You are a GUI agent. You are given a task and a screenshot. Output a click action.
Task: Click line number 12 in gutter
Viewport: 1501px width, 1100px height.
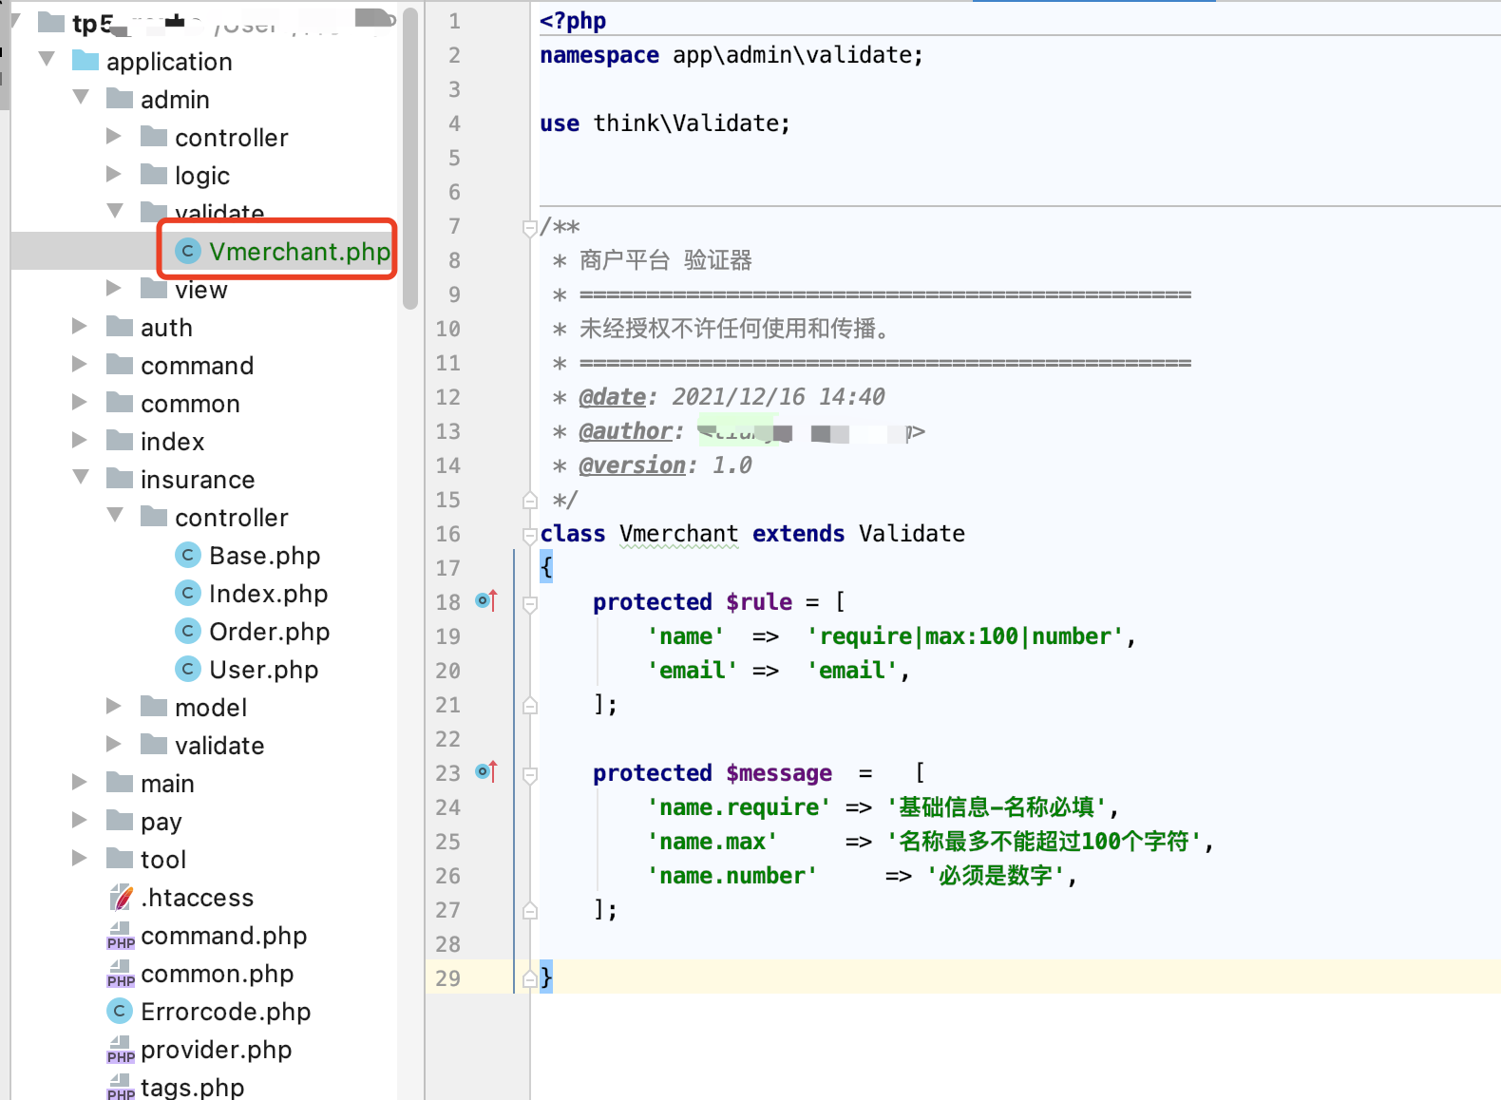coord(448,397)
